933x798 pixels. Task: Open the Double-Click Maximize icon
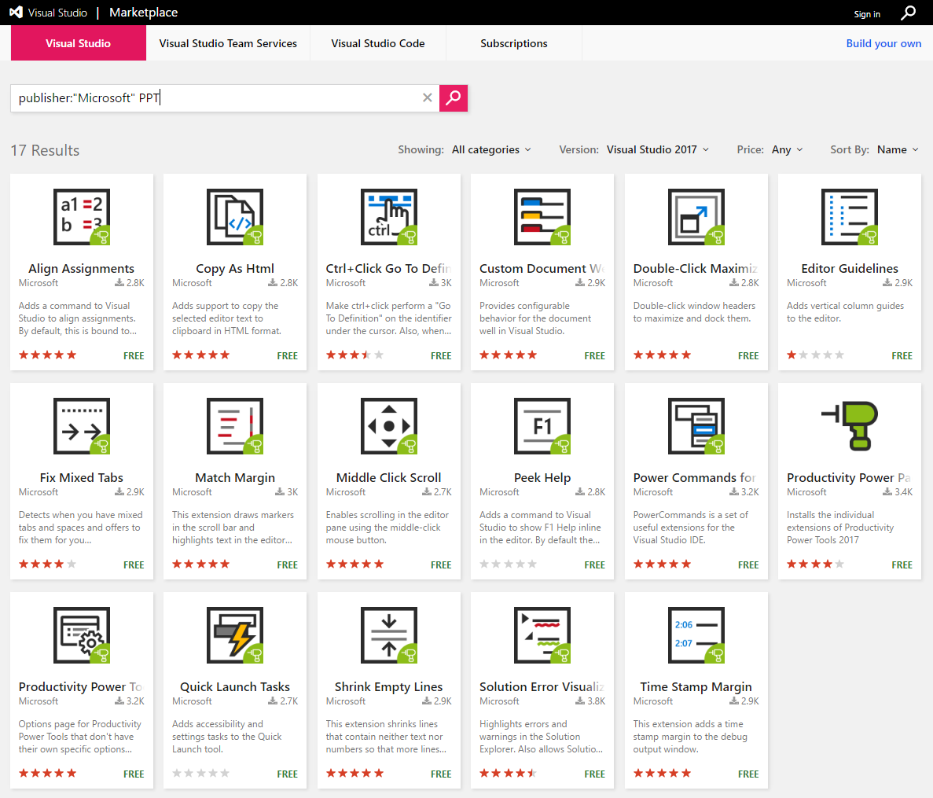(x=696, y=217)
